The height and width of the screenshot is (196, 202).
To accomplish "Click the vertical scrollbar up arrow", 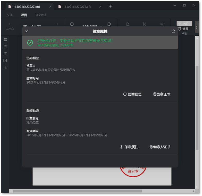I will [197, 38].
